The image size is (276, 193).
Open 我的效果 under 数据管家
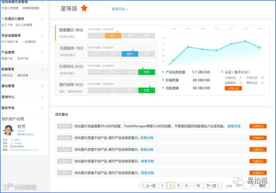pos(23,75)
